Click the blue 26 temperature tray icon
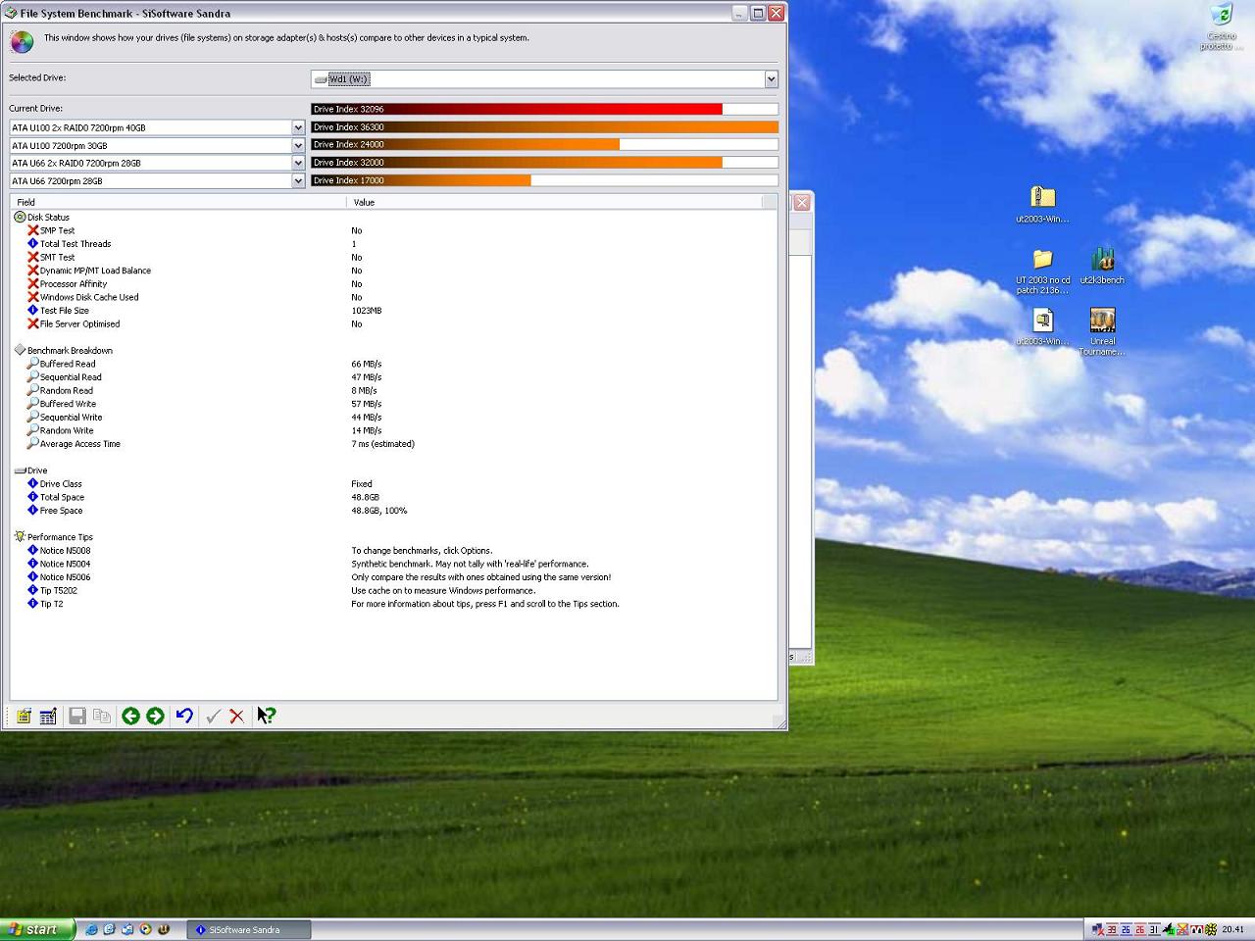1255x941 pixels. [x=1126, y=929]
